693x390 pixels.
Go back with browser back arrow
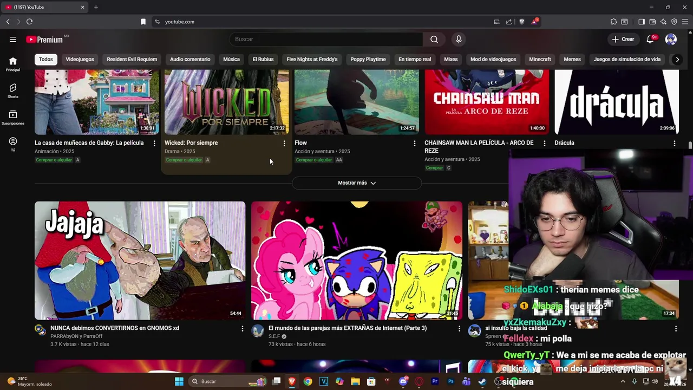click(x=8, y=22)
